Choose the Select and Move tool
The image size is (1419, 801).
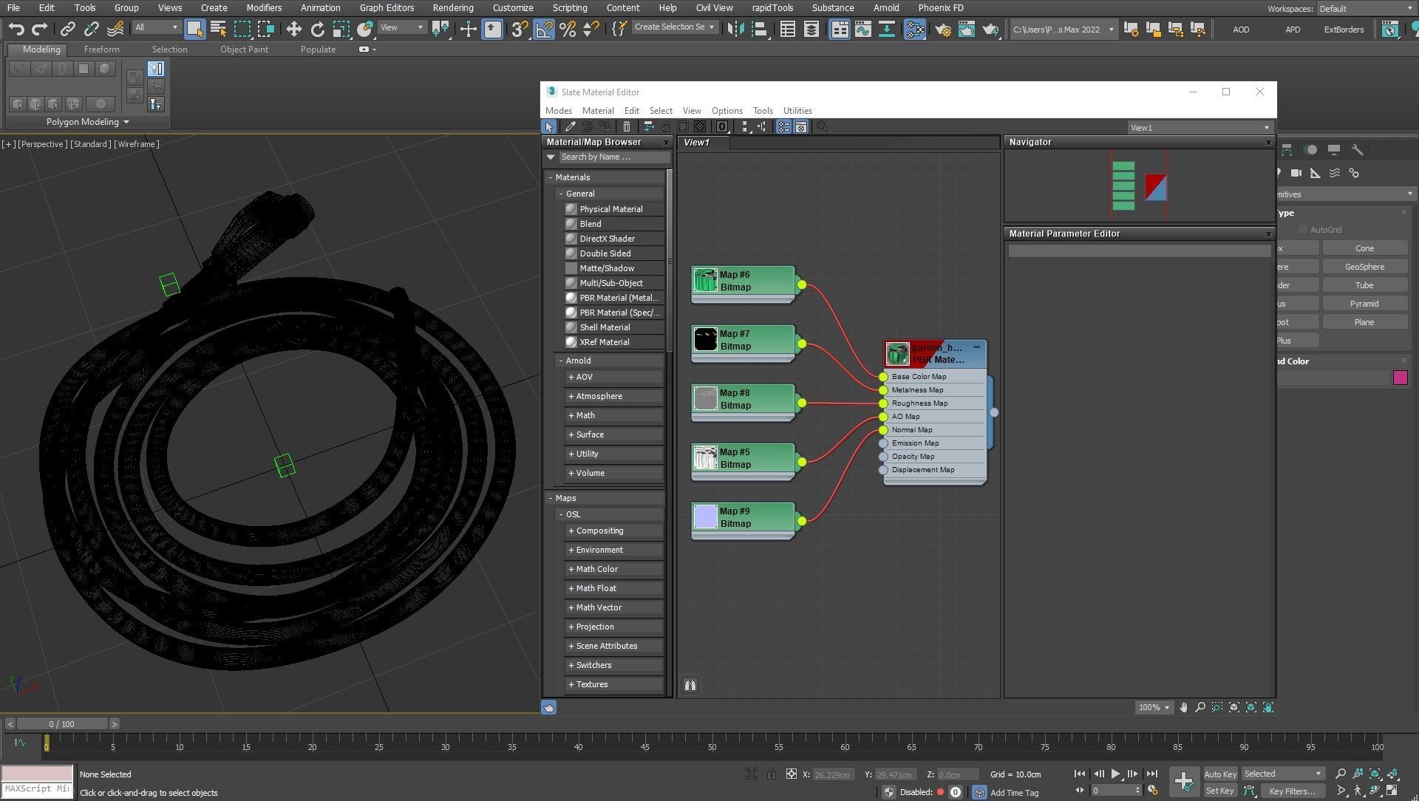[x=293, y=29]
